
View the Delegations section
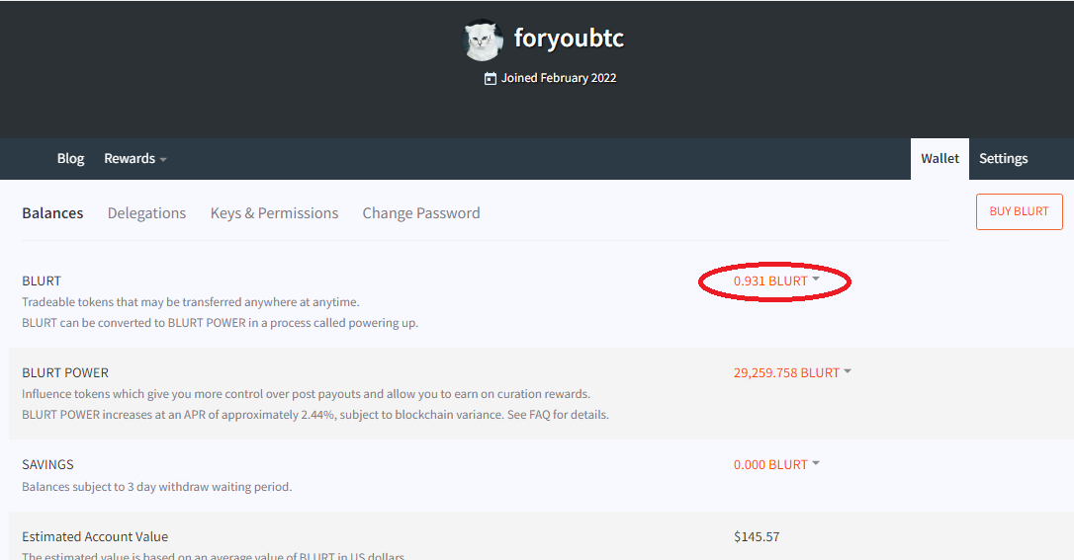pyautogui.click(x=146, y=213)
